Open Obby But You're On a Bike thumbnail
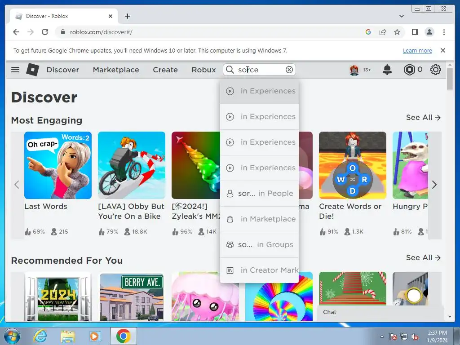Image resolution: width=460 pixels, height=345 pixels. [x=132, y=165]
